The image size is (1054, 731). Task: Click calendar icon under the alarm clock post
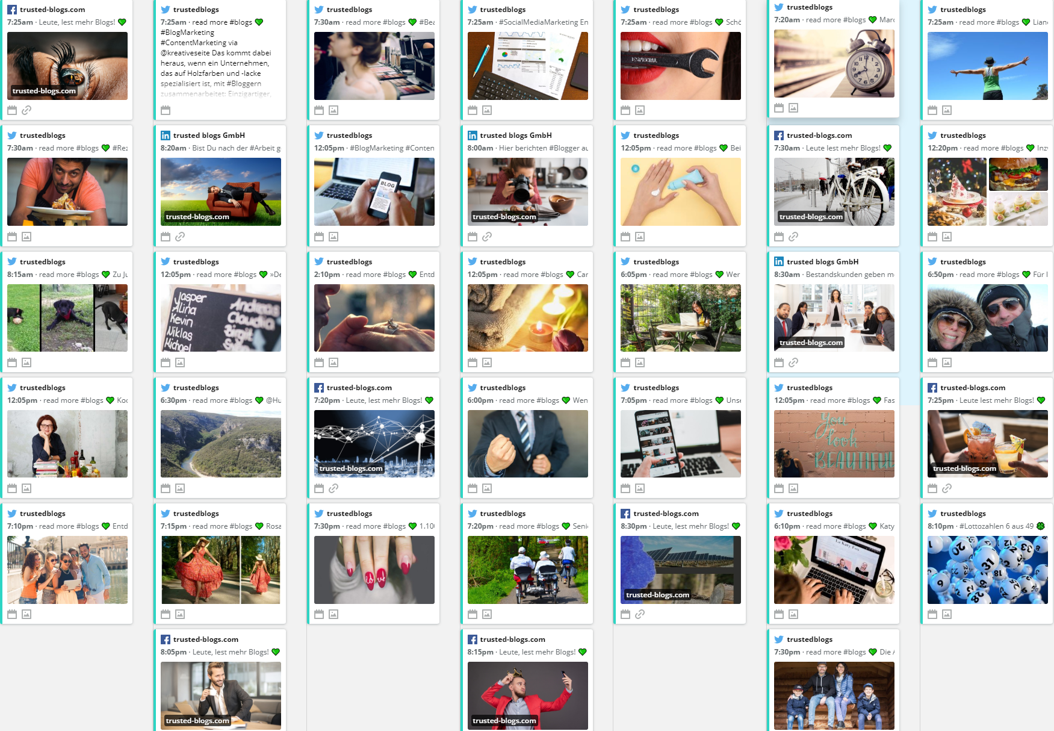779,108
